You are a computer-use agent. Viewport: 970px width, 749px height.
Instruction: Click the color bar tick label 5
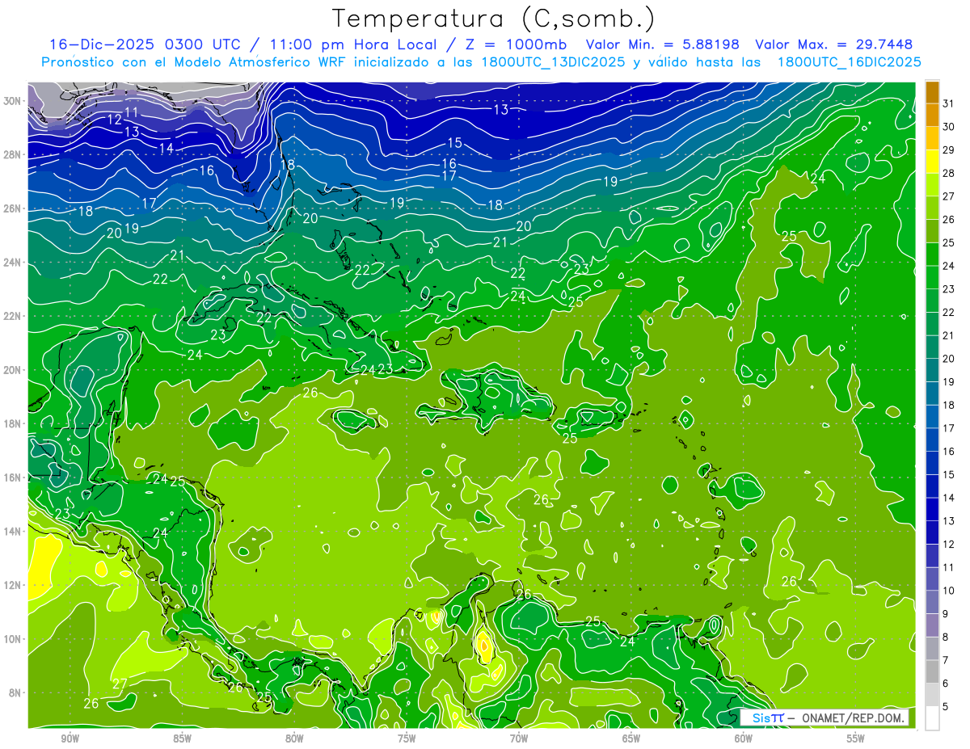pyautogui.click(x=946, y=707)
